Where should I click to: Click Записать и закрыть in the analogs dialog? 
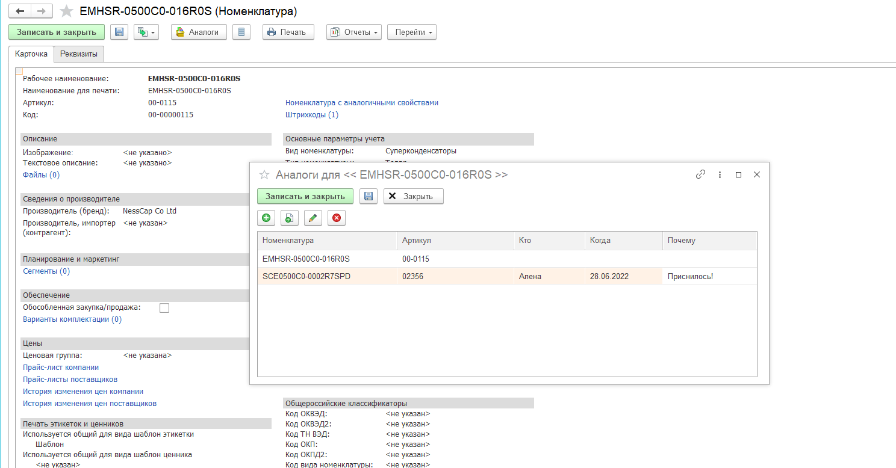[305, 196]
